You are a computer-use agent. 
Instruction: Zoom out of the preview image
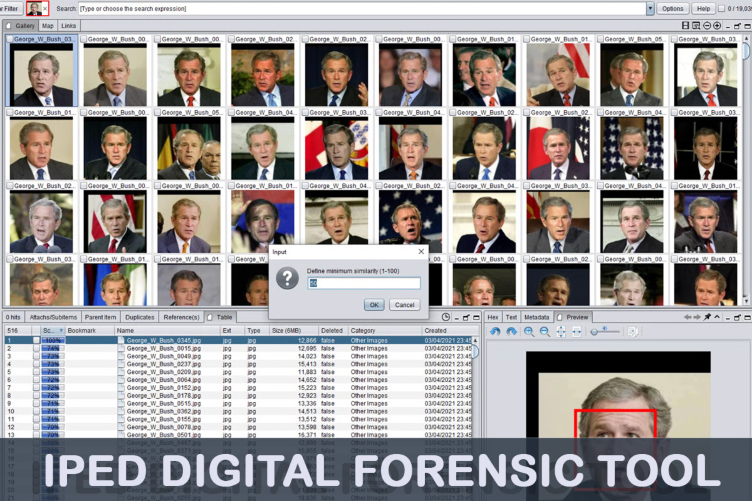tap(545, 332)
